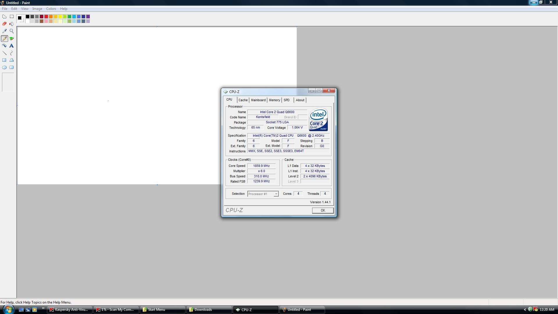Open the File menu in Paint
Screen dimensions: 558x314
[5, 9]
